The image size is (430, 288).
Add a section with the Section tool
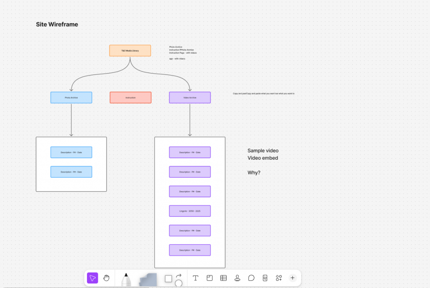210,278
